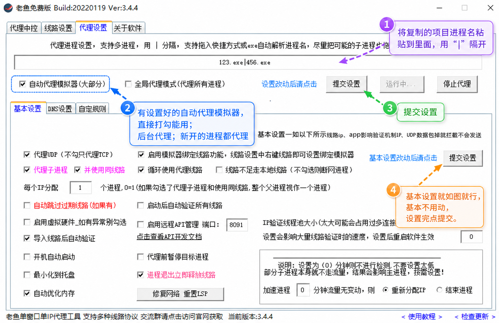Click the 每个IP分配 process count field

(x=81, y=188)
